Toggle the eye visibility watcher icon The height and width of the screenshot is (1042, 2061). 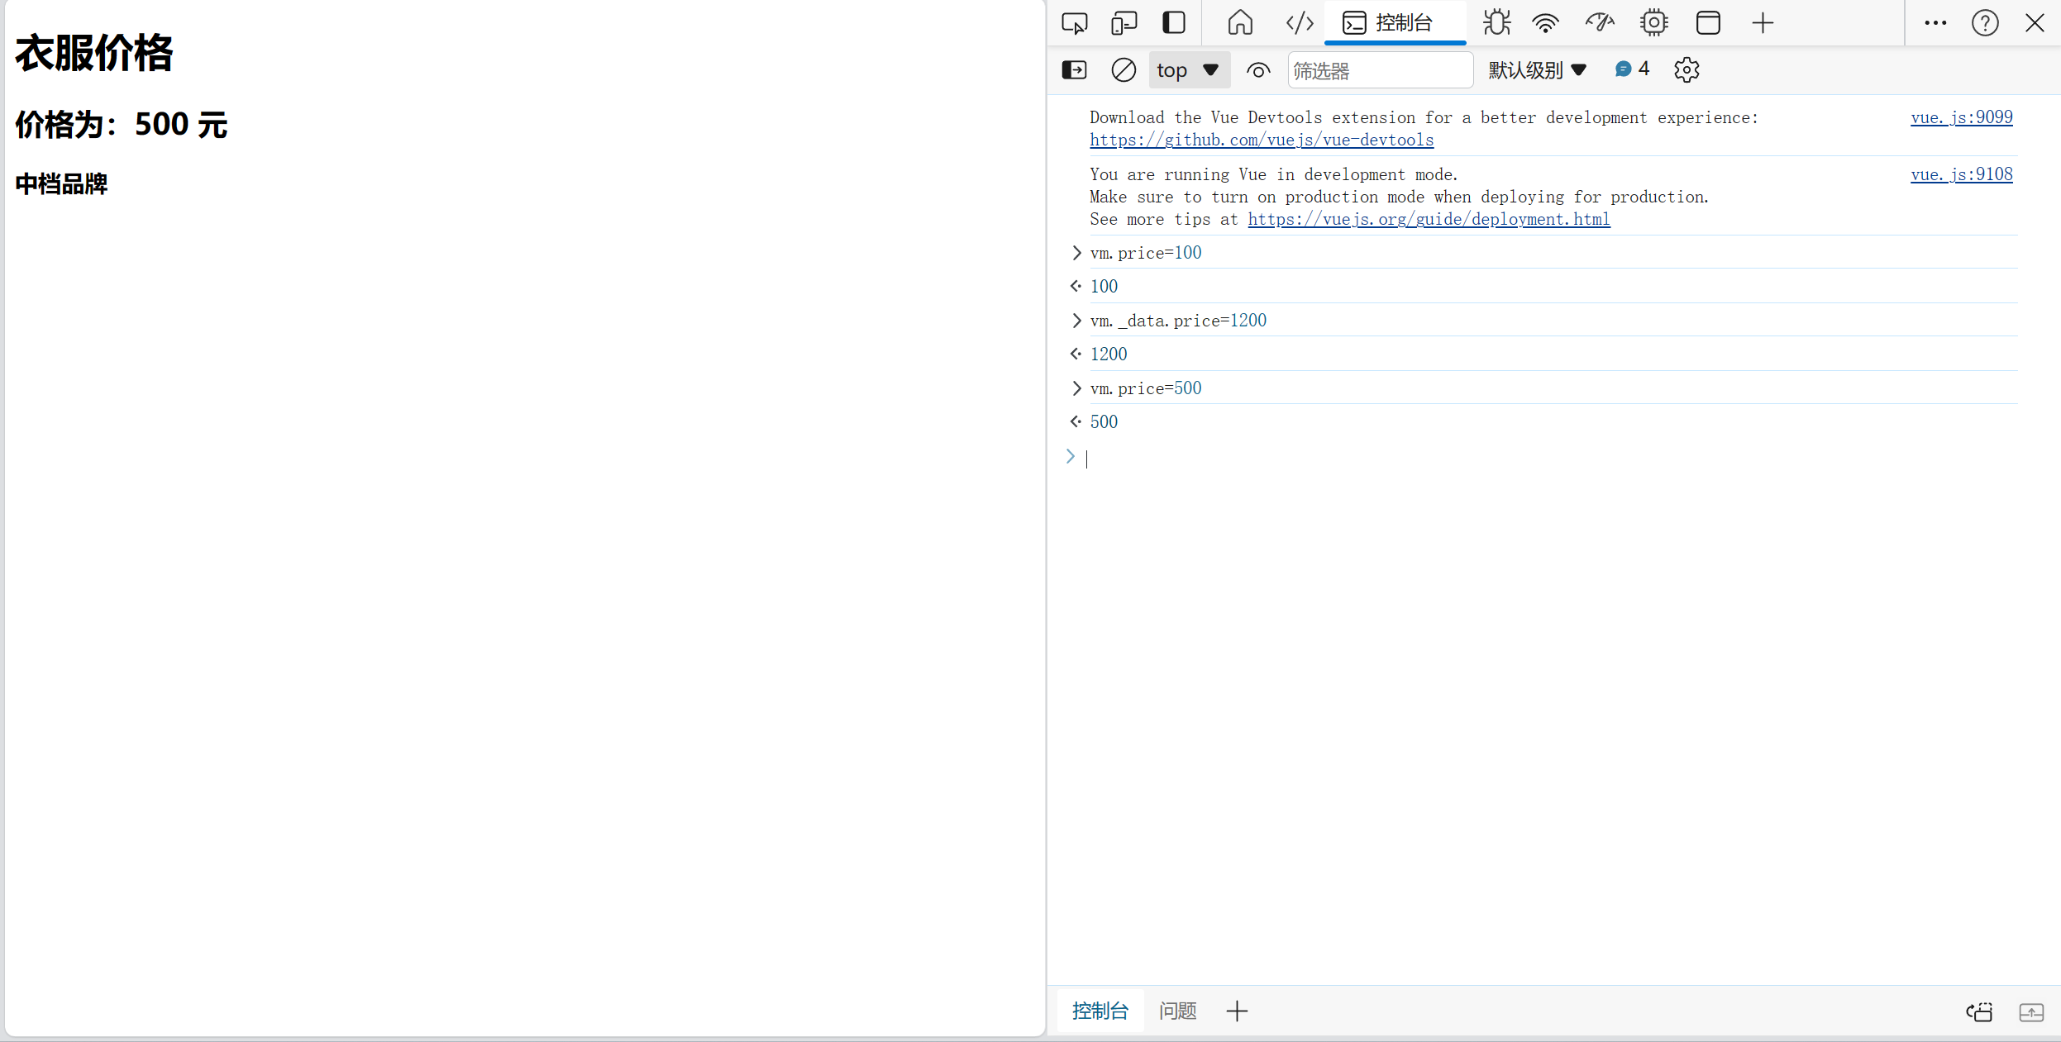pyautogui.click(x=1258, y=70)
